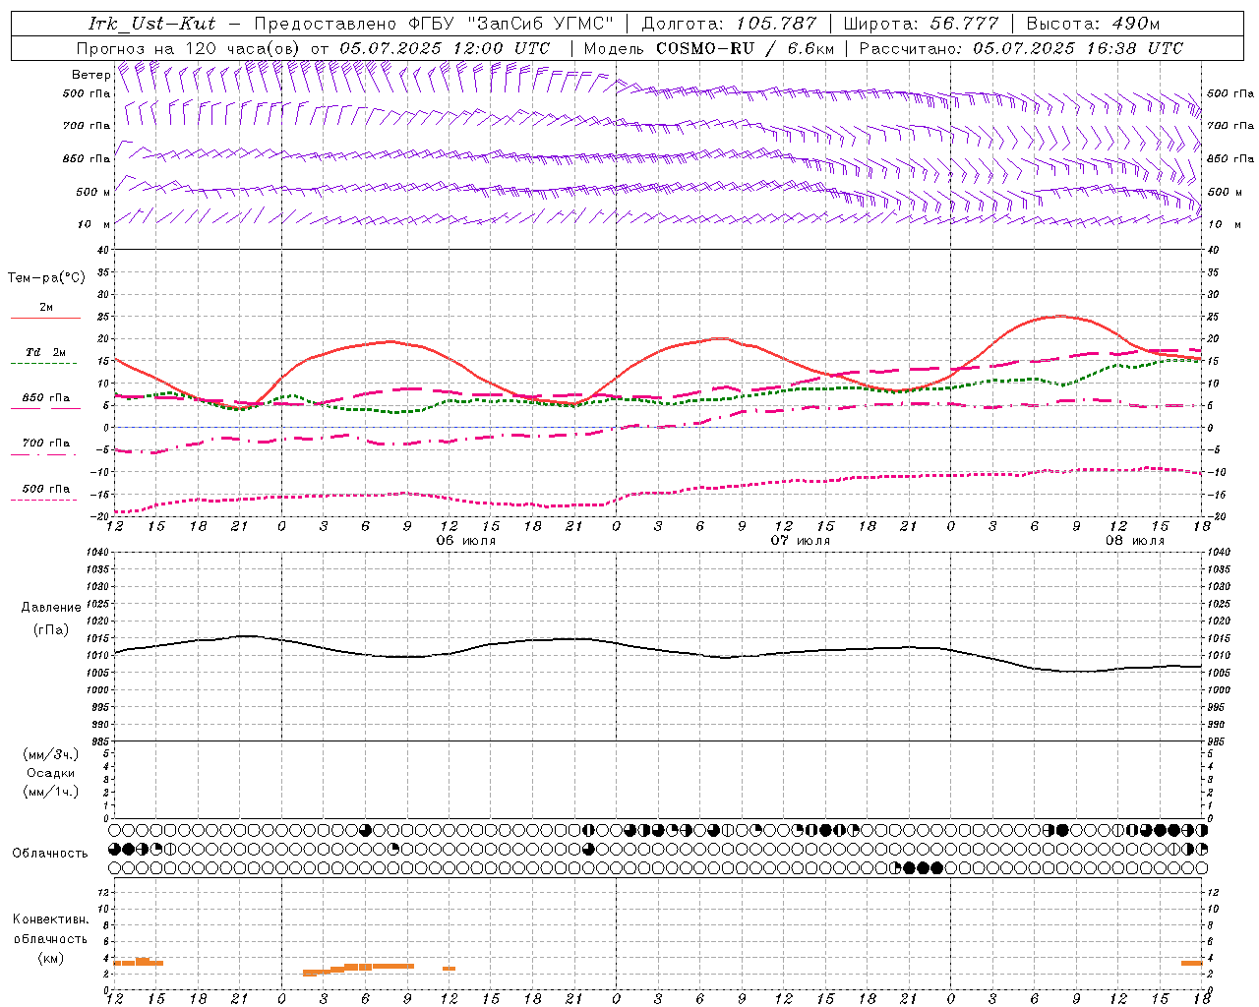This screenshot has height=1007, width=1259.
Task: Click the dotted pink line sample under temperature 500 гПа
Action: [44, 500]
